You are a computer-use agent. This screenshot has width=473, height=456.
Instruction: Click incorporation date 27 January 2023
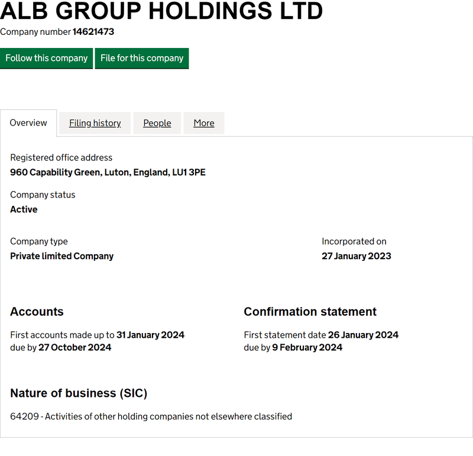coord(357,256)
